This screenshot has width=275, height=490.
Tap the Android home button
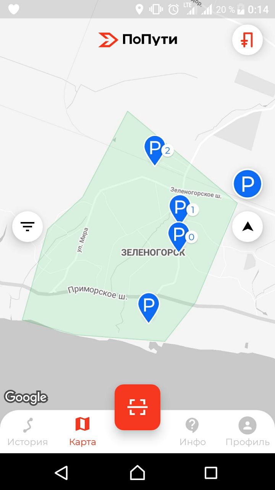(x=137, y=472)
